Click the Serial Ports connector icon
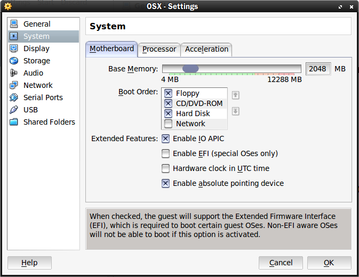The height and width of the screenshot is (277, 359). click(x=14, y=97)
